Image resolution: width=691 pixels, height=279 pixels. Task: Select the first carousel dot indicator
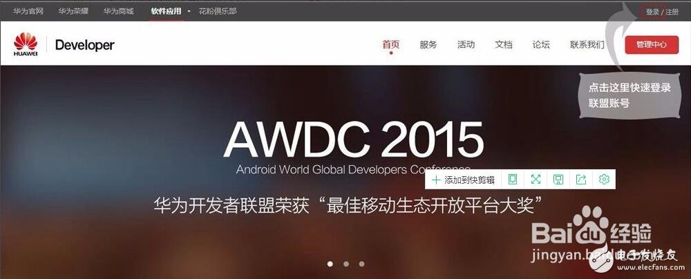330,263
